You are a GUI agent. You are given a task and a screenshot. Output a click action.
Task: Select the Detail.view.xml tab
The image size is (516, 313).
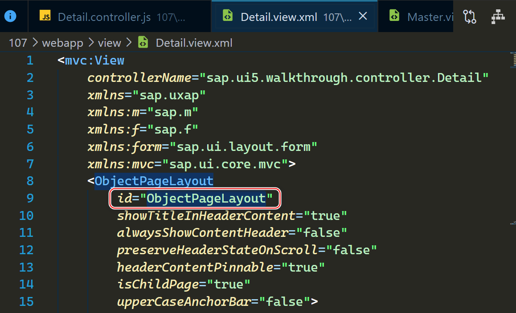(x=295, y=16)
